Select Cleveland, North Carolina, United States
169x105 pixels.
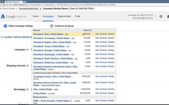pyautogui.click(x=53, y=59)
